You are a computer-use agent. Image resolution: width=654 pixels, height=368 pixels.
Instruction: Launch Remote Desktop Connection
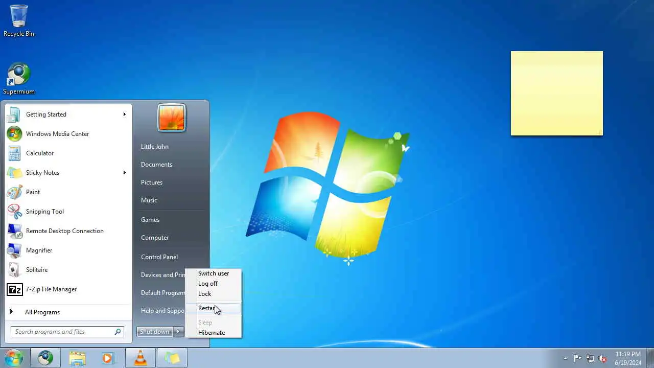tap(68, 231)
